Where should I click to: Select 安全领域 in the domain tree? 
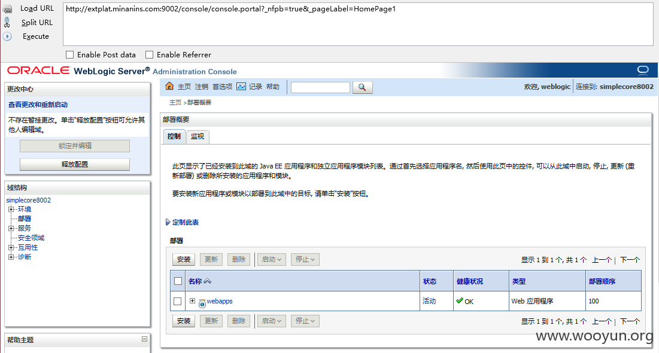click(x=31, y=238)
